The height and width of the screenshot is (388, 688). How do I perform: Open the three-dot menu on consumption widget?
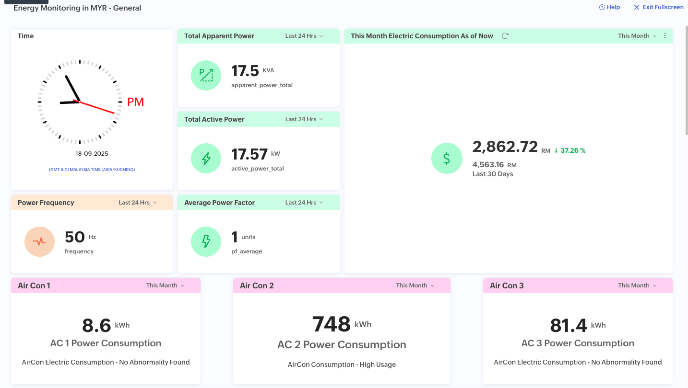coord(664,36)
